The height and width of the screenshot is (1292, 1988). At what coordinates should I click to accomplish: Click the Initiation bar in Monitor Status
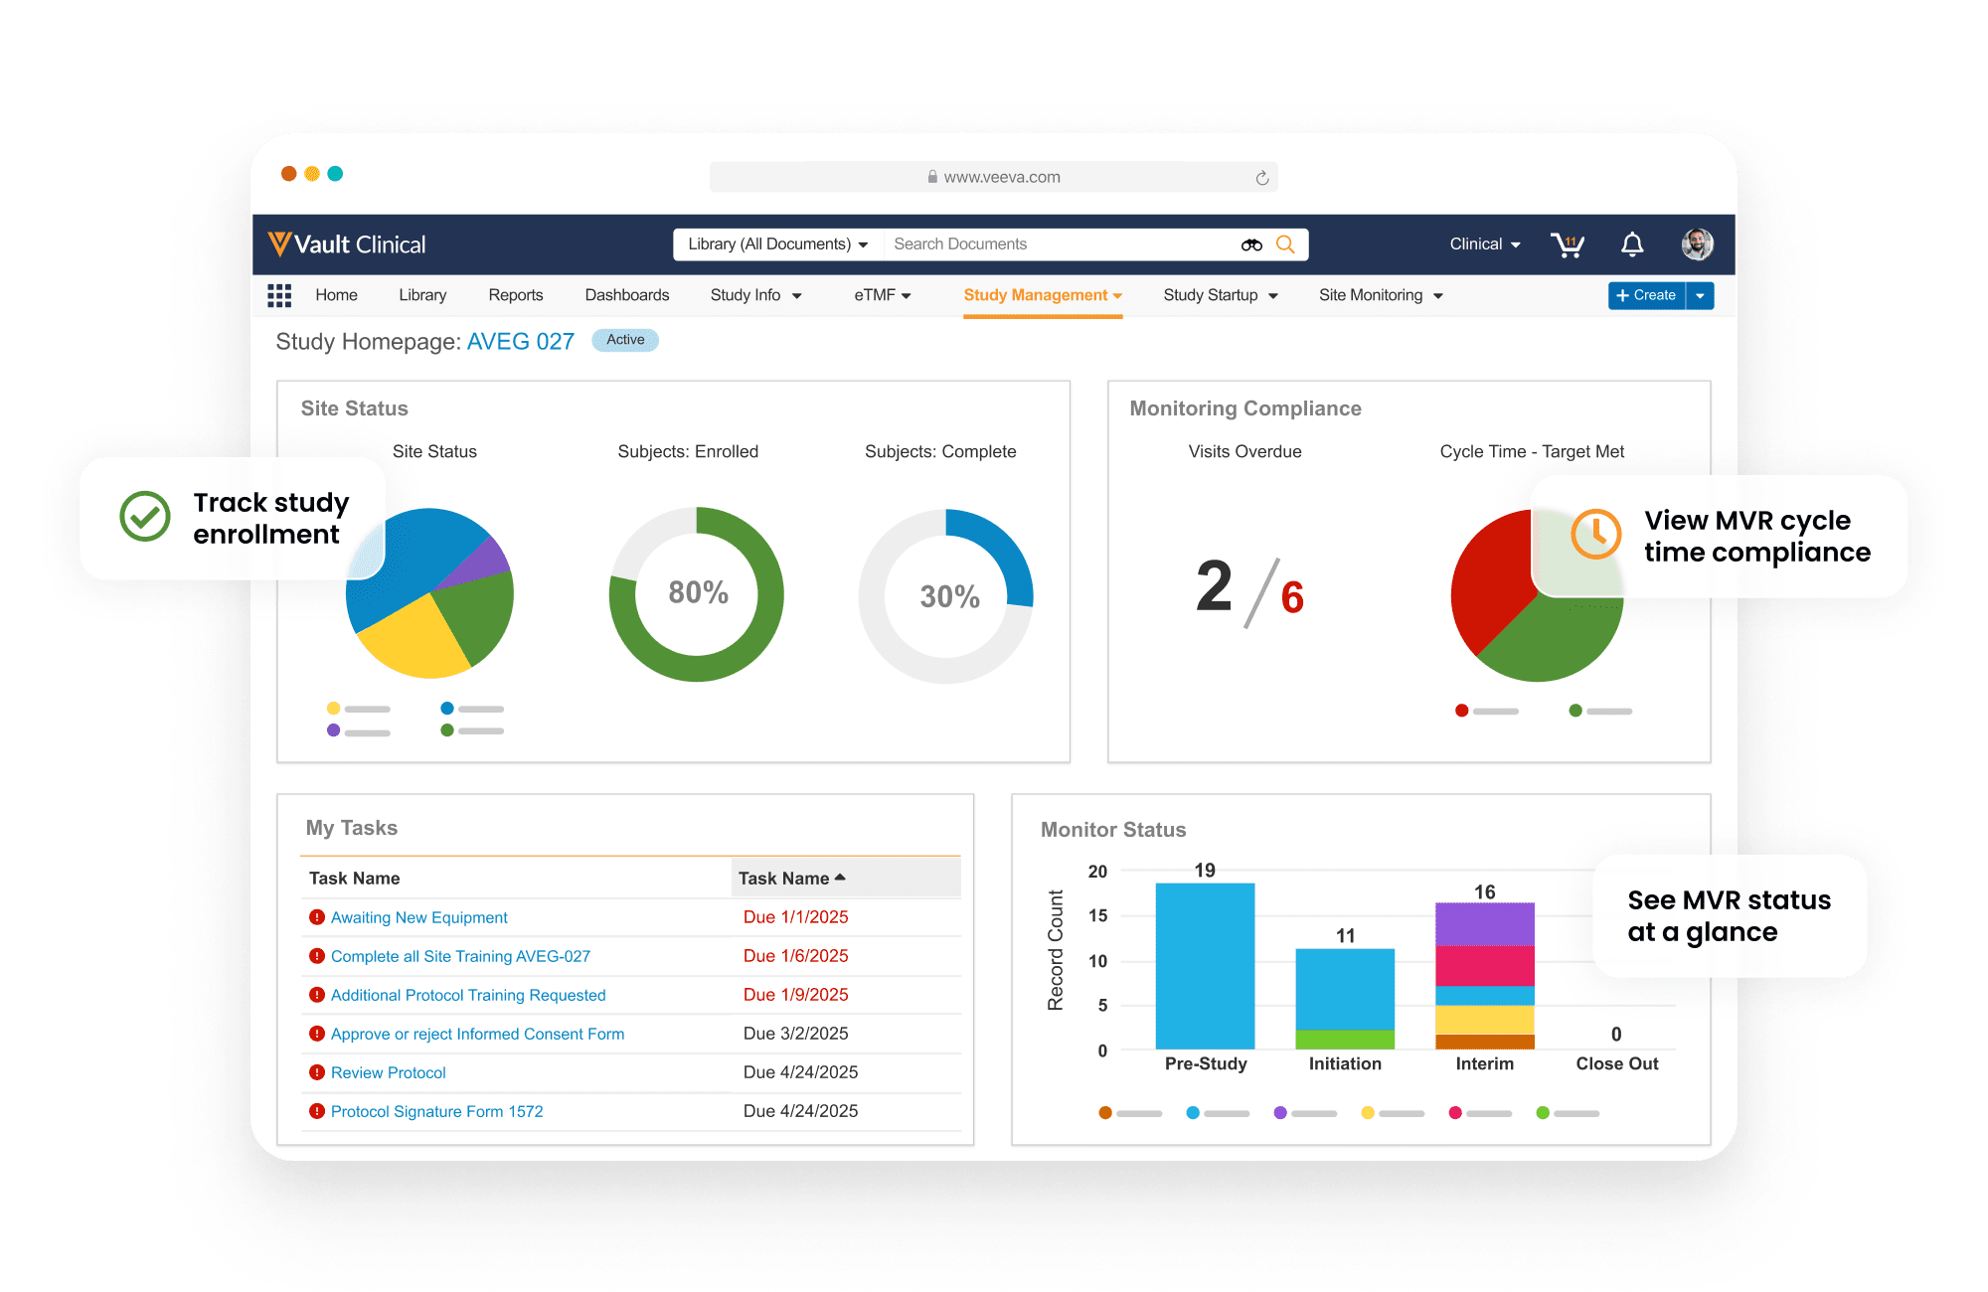[x=1345, y=999]
